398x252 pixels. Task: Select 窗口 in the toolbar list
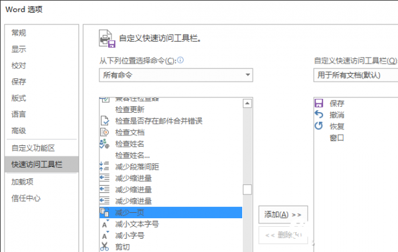(337, 138)
